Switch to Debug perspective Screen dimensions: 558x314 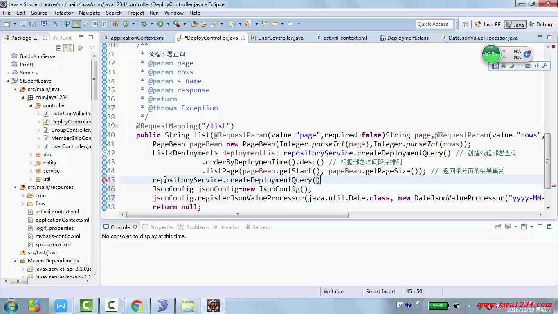click(540, 25)
